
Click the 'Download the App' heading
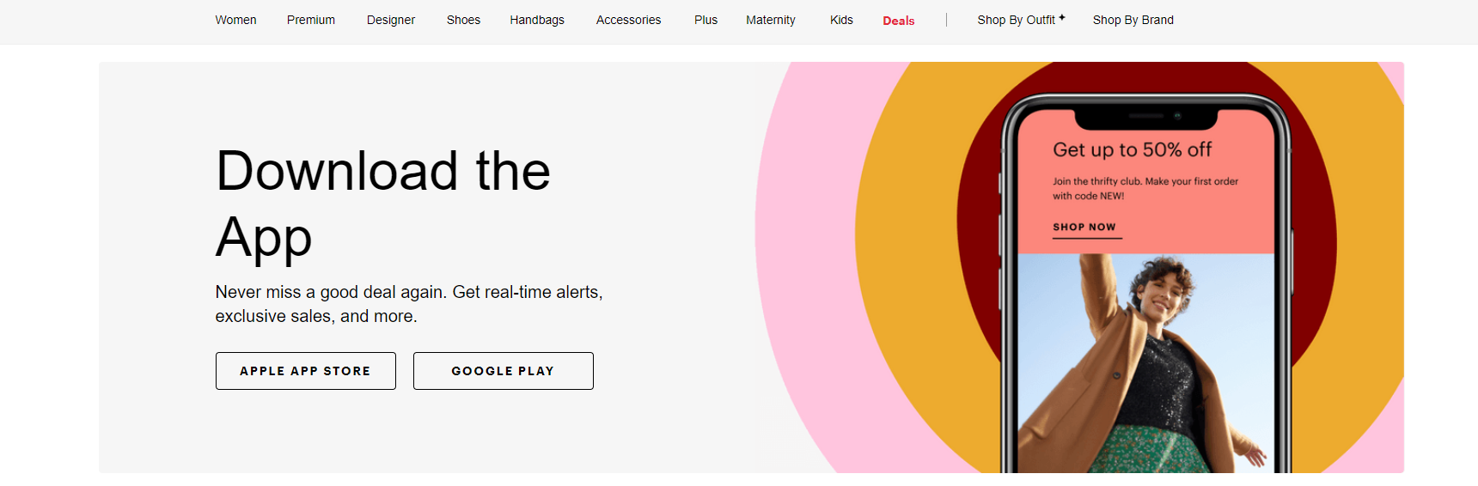click(x=383, y=204)
